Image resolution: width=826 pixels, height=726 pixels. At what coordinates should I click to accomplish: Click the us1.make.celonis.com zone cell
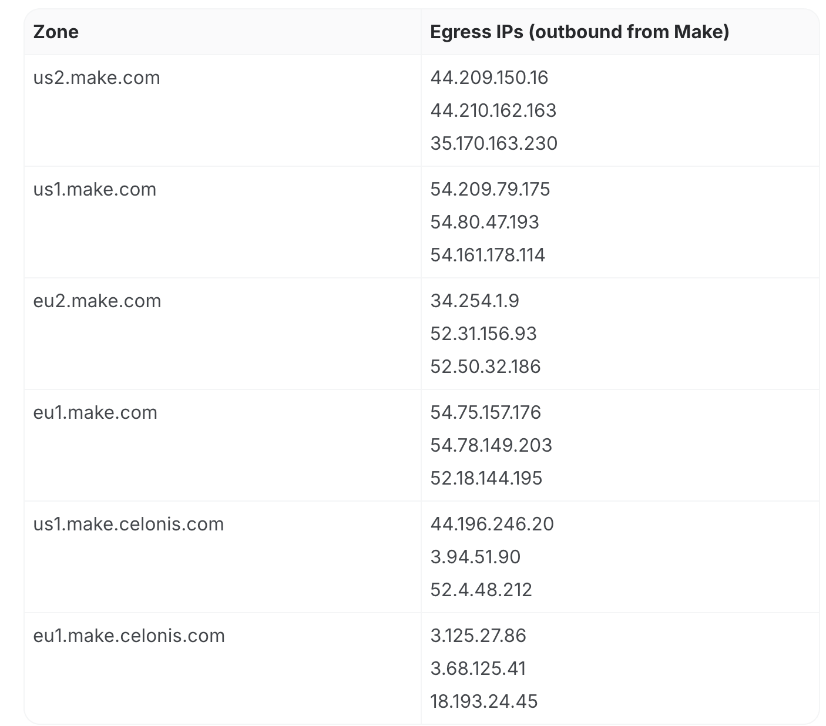(x=128, y=524)
